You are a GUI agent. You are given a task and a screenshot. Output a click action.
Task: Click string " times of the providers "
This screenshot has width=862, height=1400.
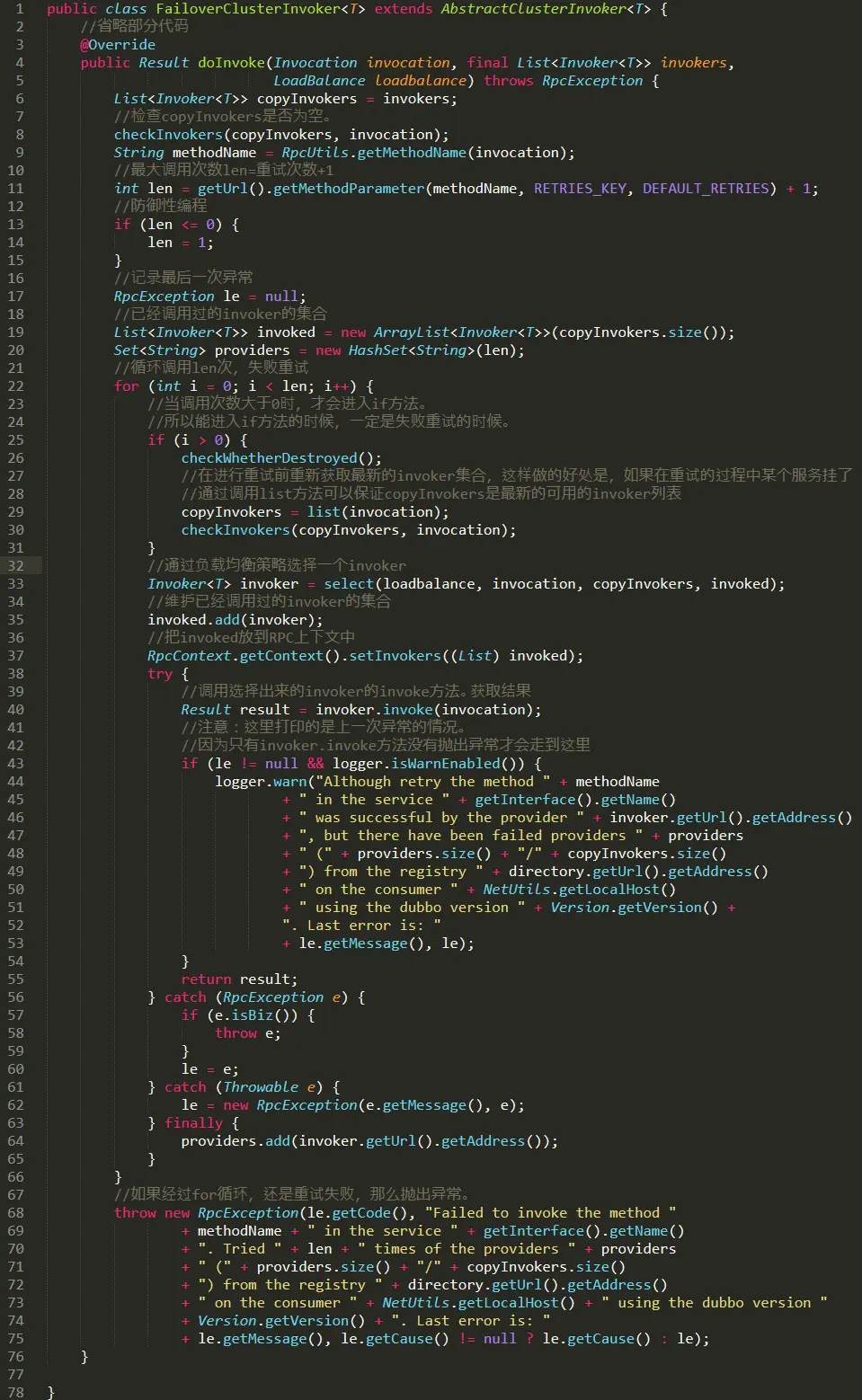tap(467, 1249)
